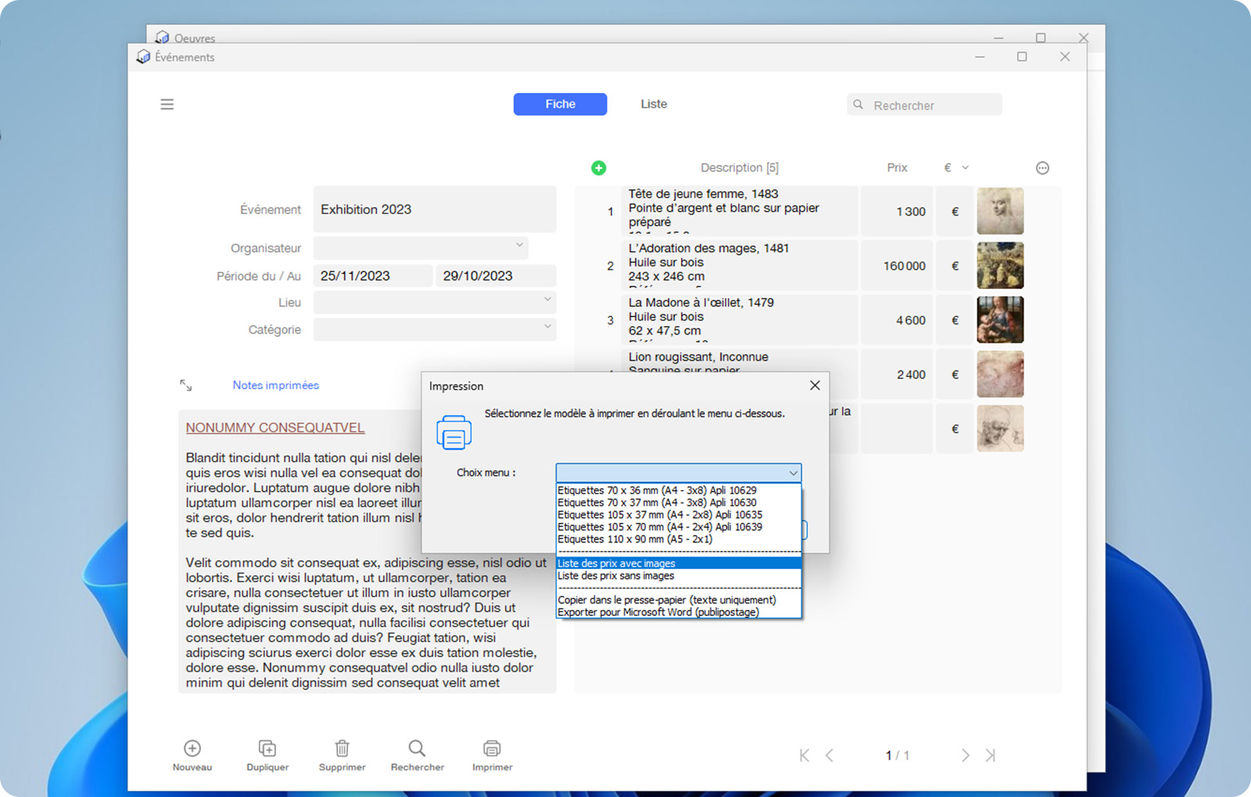Click the price 4 600 cell

tap(897, 320)
